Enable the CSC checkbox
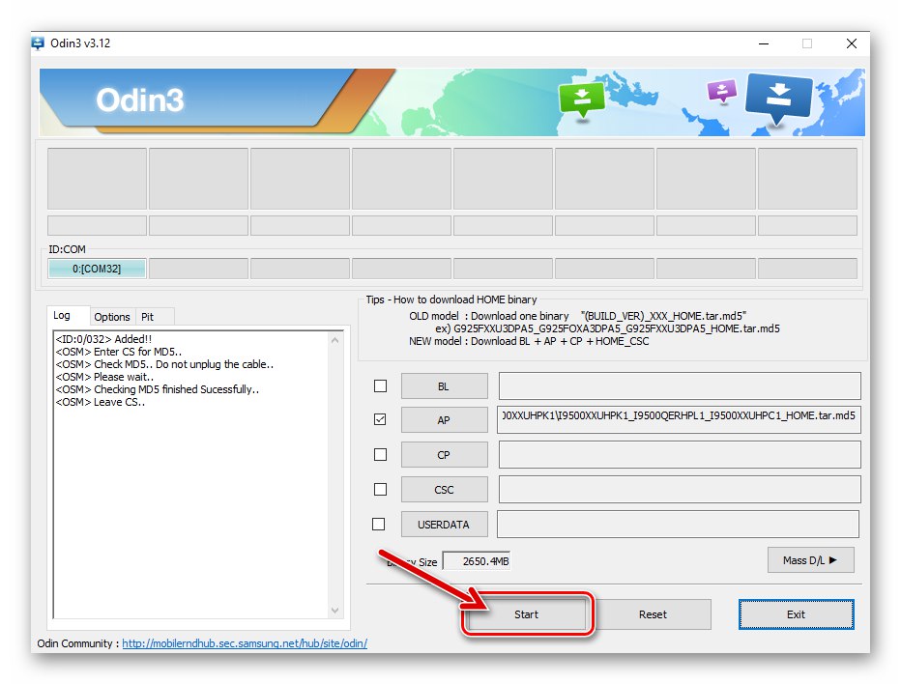Viewport: 901px width, 684px height. 380,489
